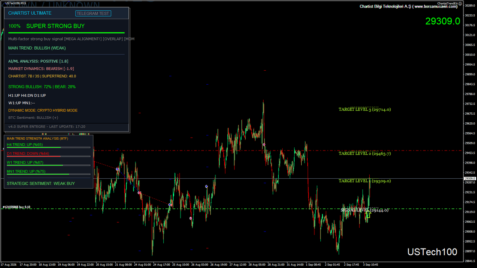477x268 pixels.
Task: Click BTC Sentiment: BULLISH (+) text
Action: pos(33,118)
